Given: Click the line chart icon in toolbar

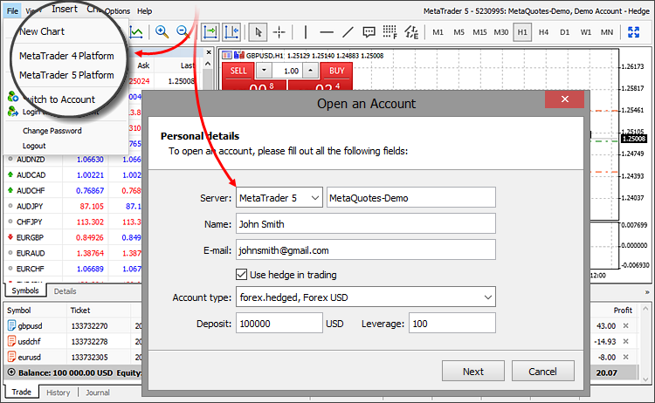Looking at the screenshot, I should (136, 32).
